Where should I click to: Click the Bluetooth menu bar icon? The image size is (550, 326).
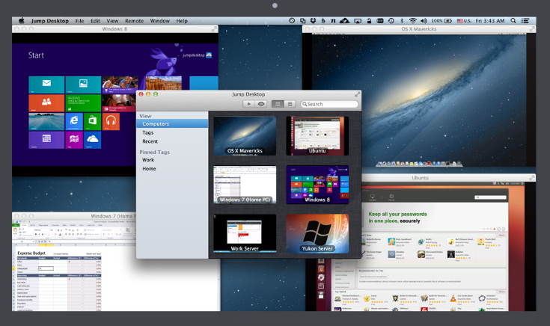(402, 21)
